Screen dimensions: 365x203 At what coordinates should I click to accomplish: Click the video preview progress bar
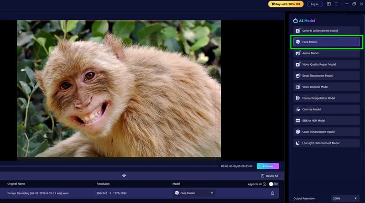click(x=109, y=161)
